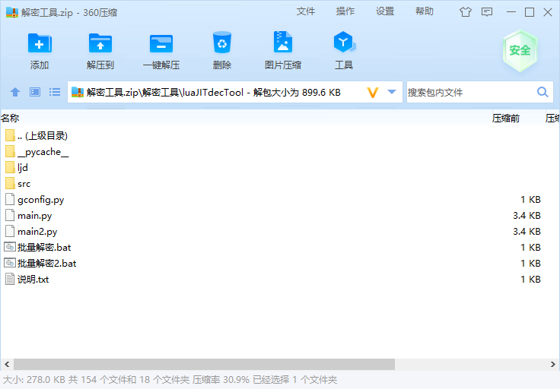Click the search magnifier icon

pos(542,93)
